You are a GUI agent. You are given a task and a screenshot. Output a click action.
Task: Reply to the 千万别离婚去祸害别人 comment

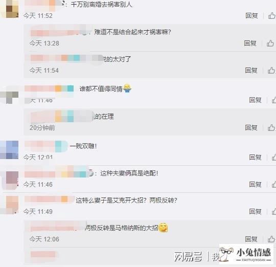(251, 16)
